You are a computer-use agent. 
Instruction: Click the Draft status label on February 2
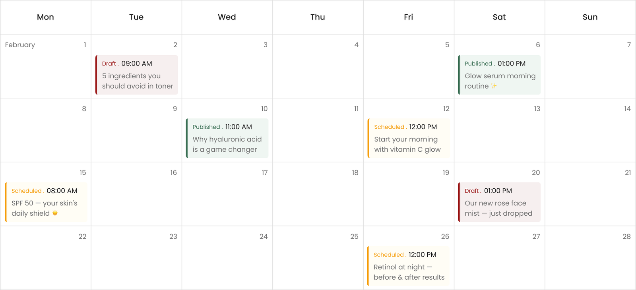(109, 64)
